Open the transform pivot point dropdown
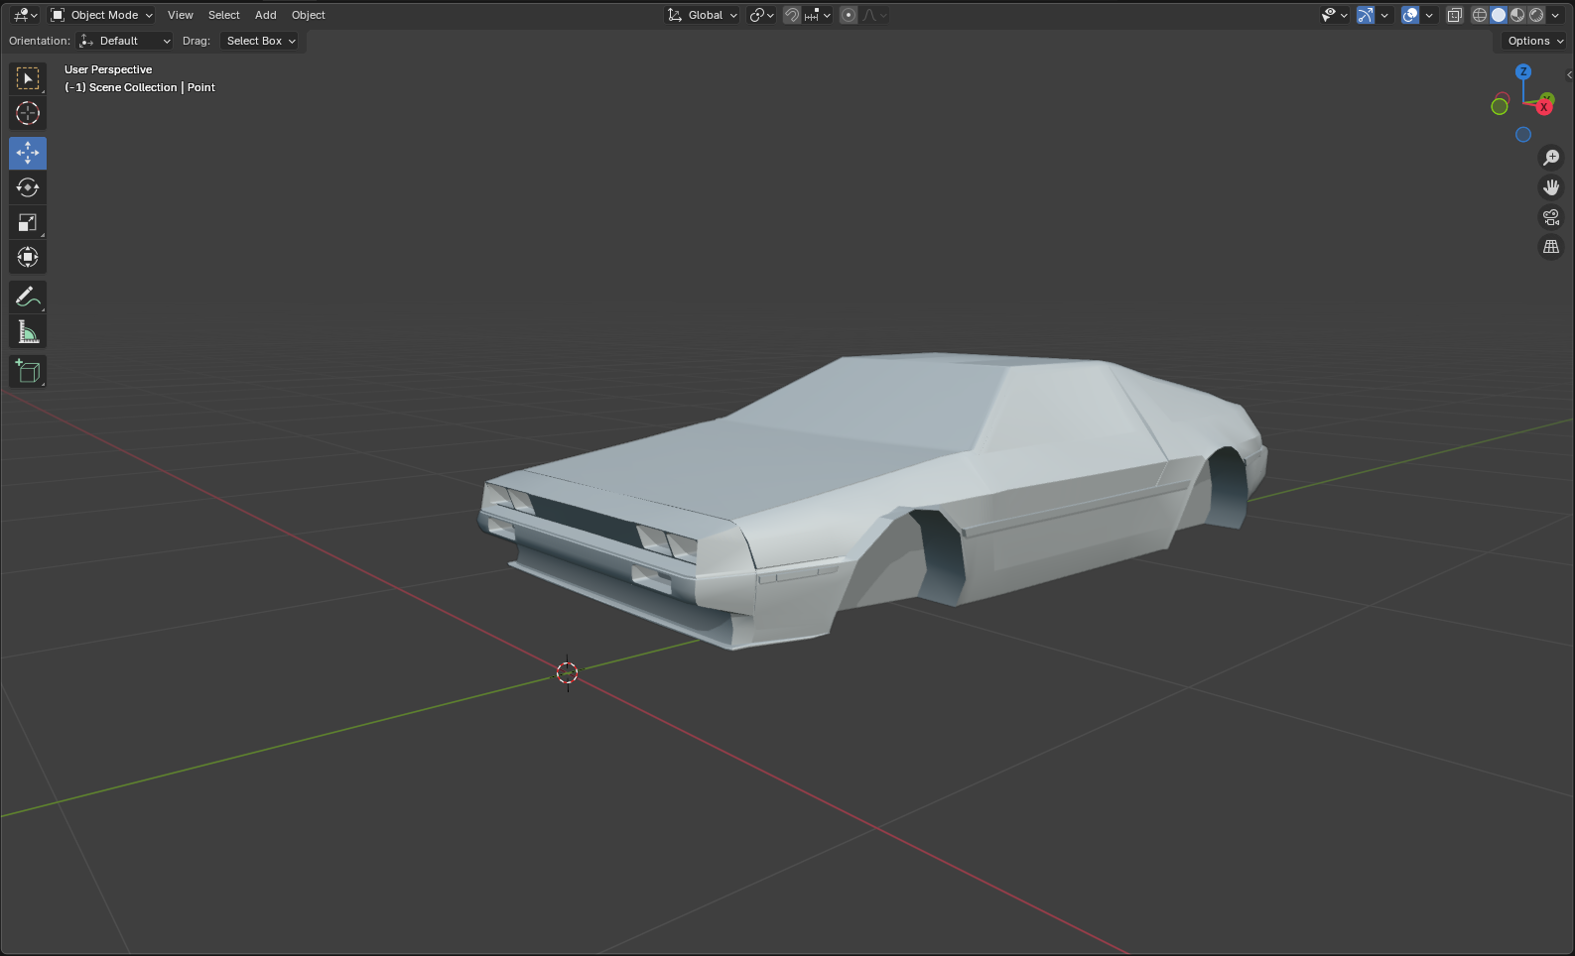The image size is (1575, 956). 761,15
